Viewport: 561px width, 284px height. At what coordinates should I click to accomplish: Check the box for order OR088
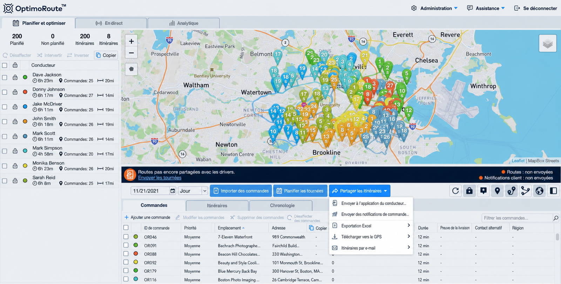[126, 254]
